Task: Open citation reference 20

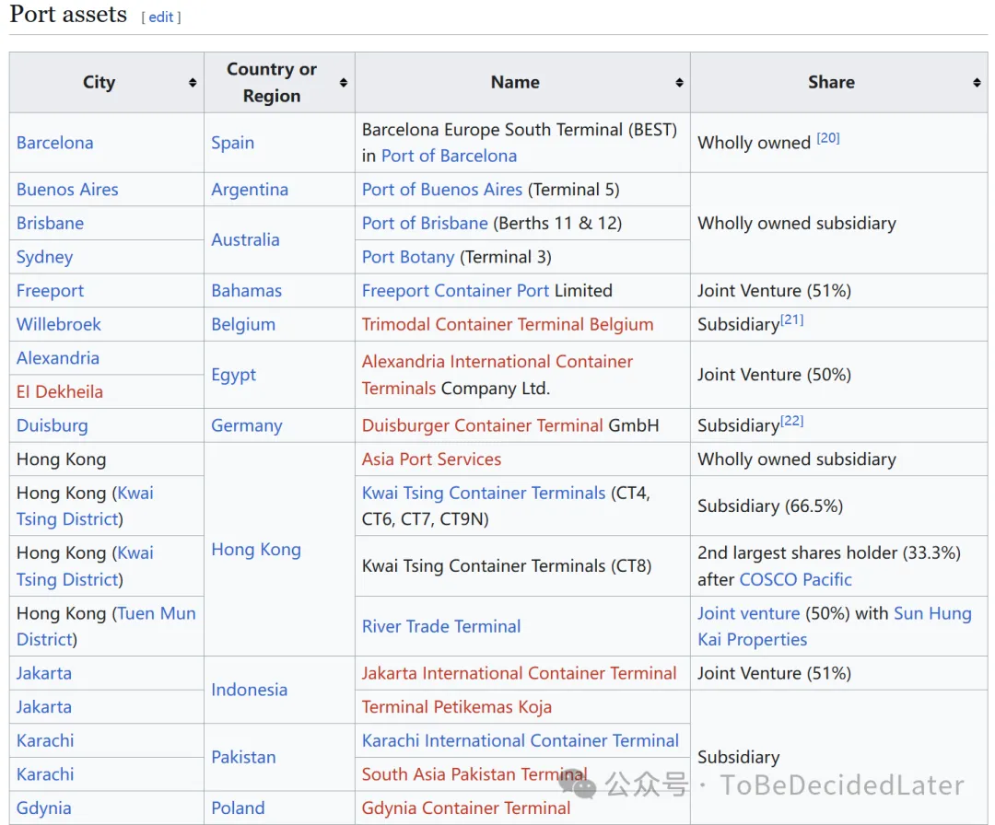Action: (x=828, y=138)
